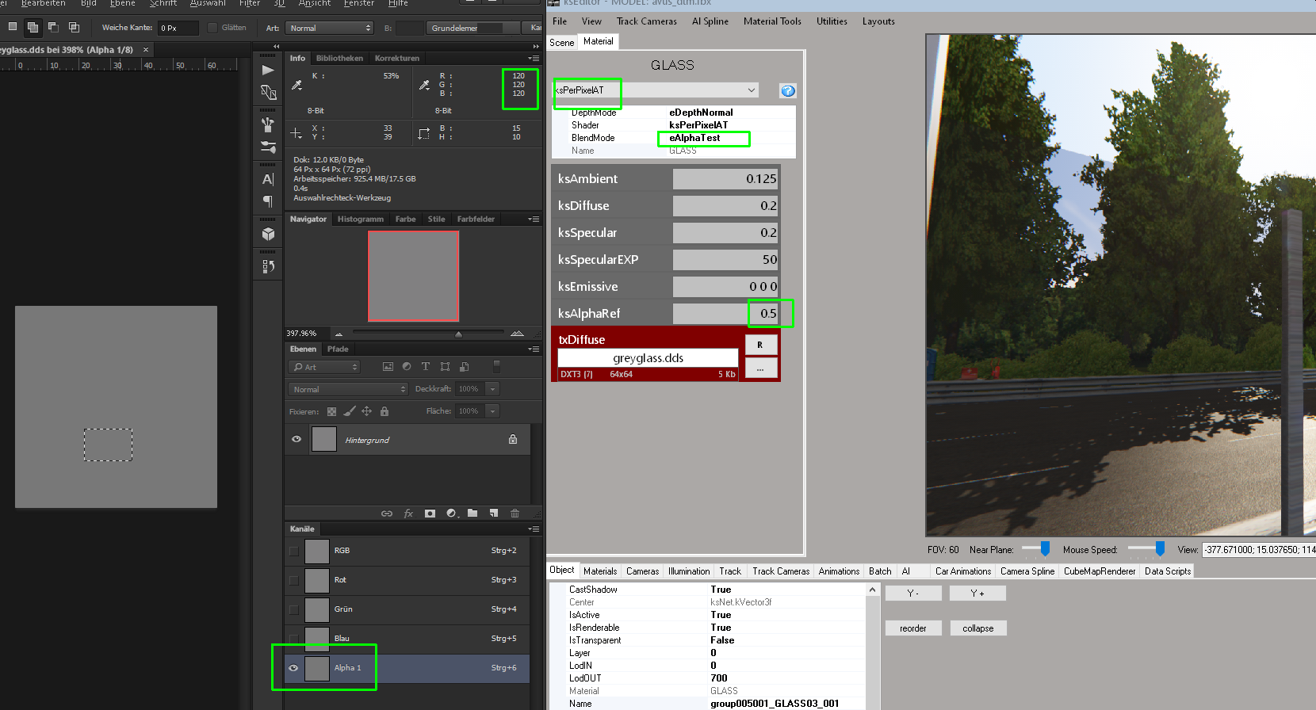Image resolution: width=1316 pixels, height=710 pixels.
Task: Open the ksPerPixelAT shader dropdown
Action: [x=656, y=90]
